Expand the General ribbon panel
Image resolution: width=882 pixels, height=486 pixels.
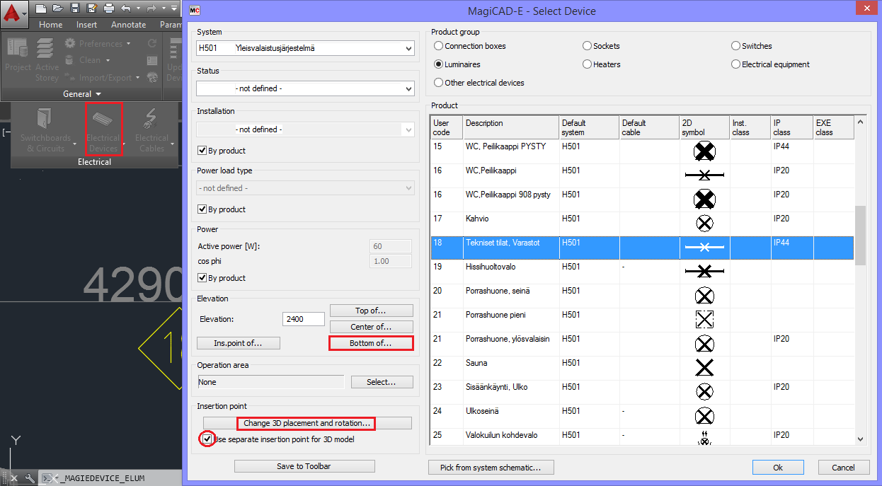pyautogui.click(x=82, y=94)
